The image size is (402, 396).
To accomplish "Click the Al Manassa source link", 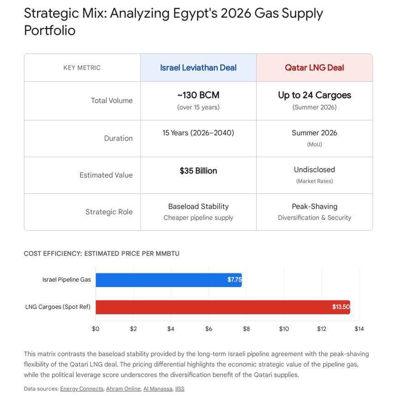I will [x=158, y=389].
